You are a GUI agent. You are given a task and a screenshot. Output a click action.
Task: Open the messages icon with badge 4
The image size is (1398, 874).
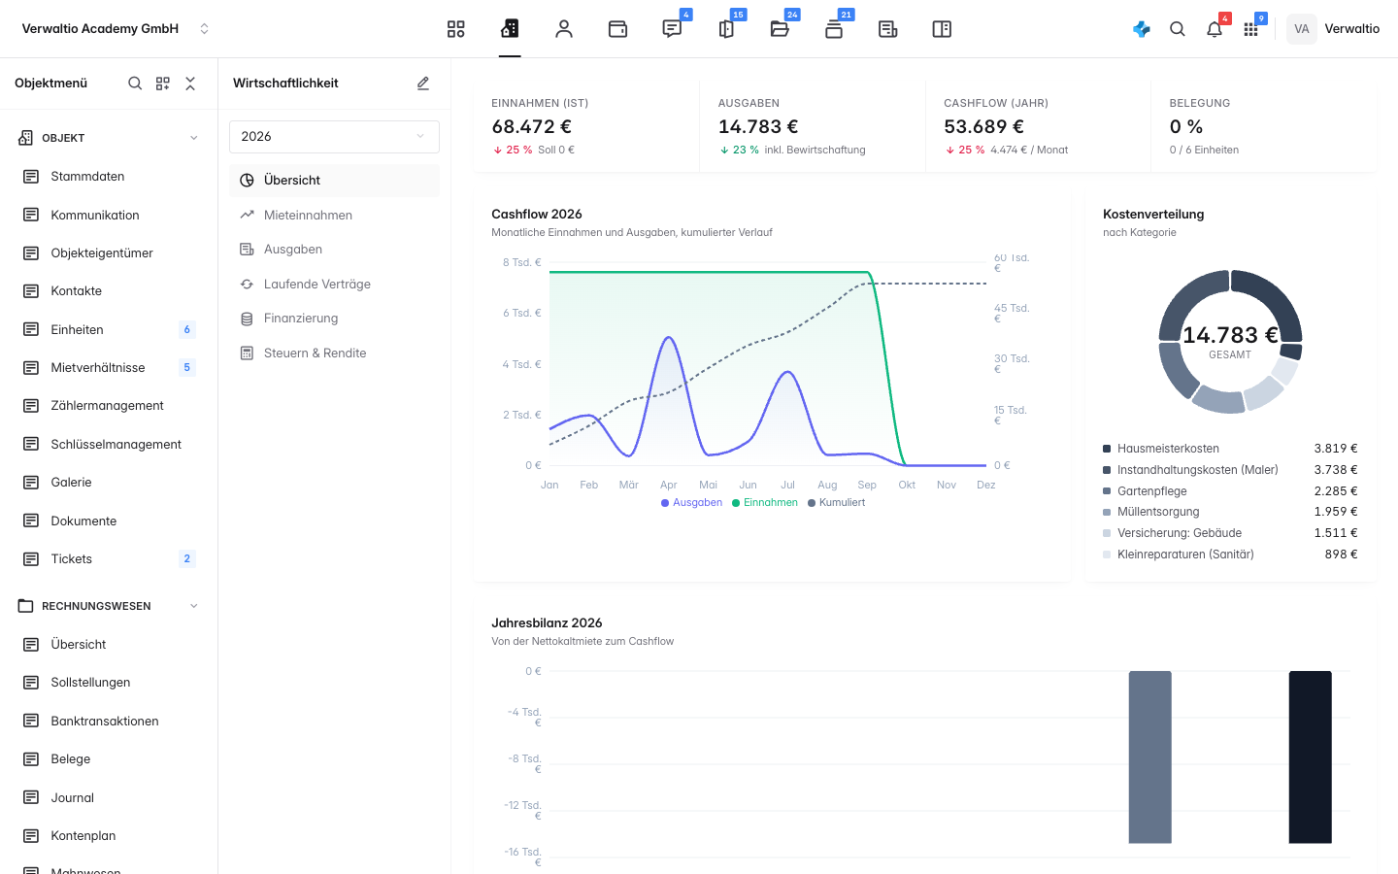pyautogui.click(x=672, y=29)
